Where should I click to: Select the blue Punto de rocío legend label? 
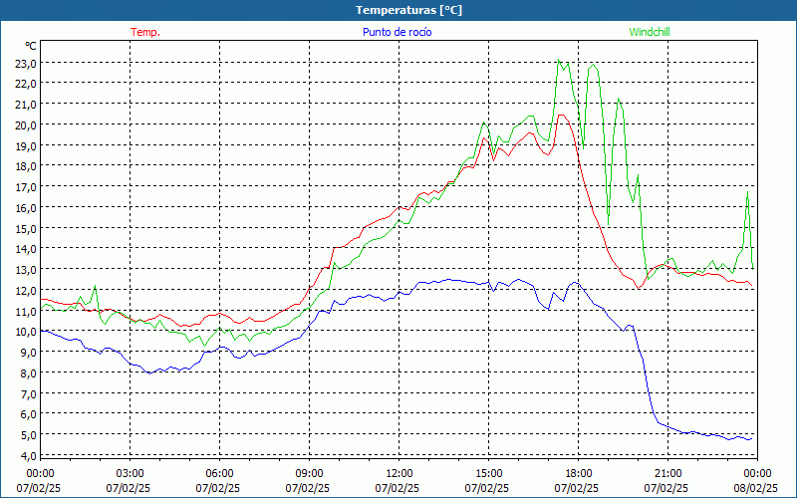pos(397,32)
